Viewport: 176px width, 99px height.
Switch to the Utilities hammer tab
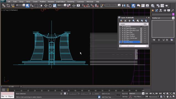tap(173, 10)
